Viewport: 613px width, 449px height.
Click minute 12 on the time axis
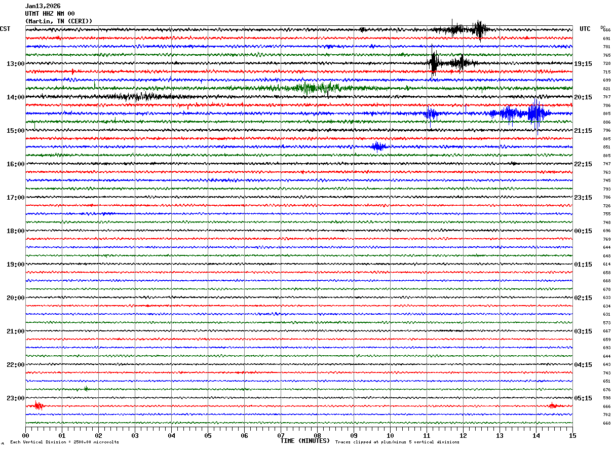click(x=463, y=435)
